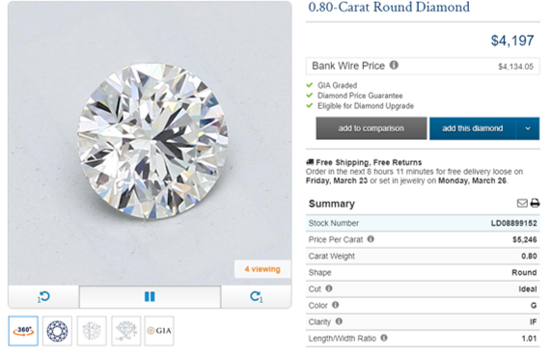The height and width of the screenshot is (360, 553).
Task: Click Bank Wire Price info icon
Action: tap(394, 66)
